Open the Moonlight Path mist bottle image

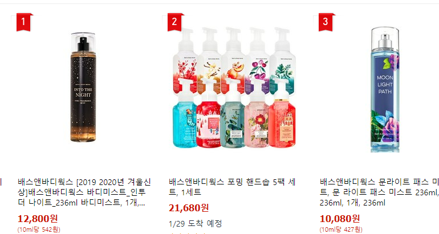tap(385, 89)
